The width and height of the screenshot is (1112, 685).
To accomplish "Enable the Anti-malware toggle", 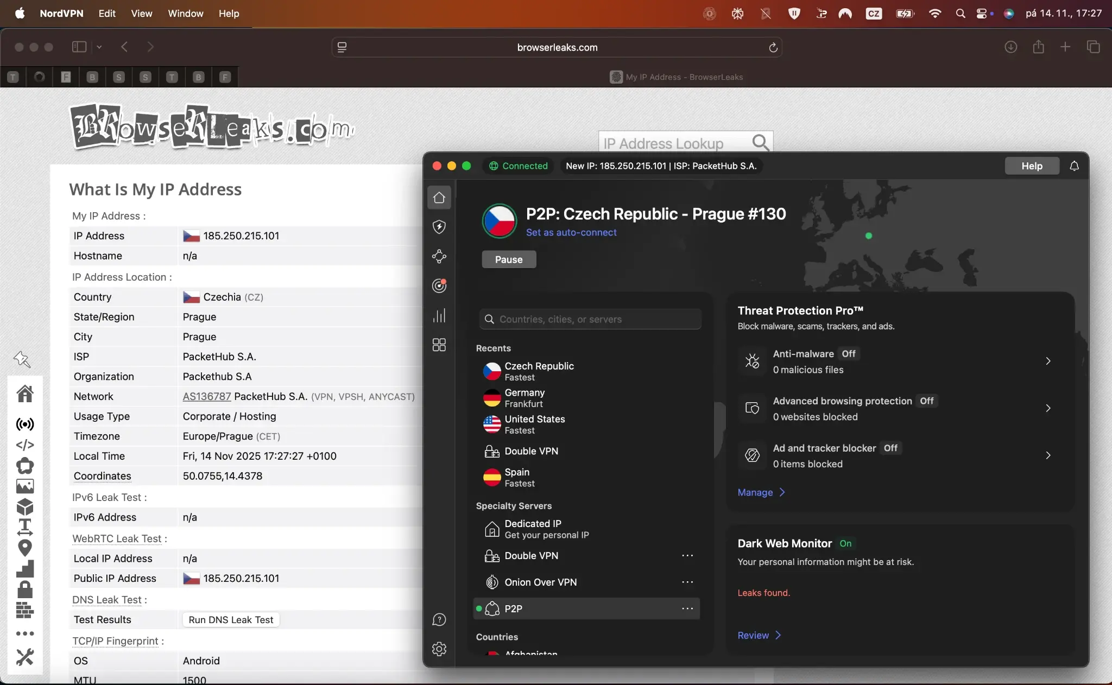I will point(848,354).
